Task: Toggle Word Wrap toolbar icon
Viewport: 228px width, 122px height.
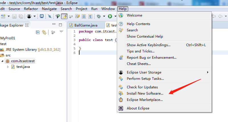Action: click(x=77, y=16)
